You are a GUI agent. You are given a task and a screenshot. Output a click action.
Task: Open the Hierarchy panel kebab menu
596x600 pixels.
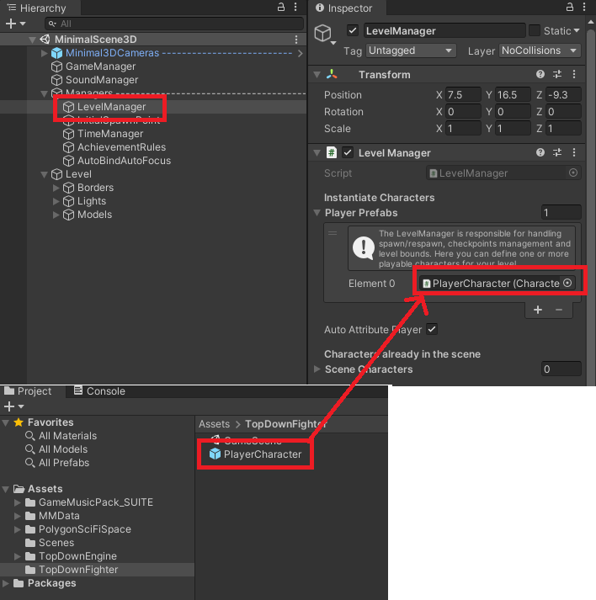(x=295, y=7)
